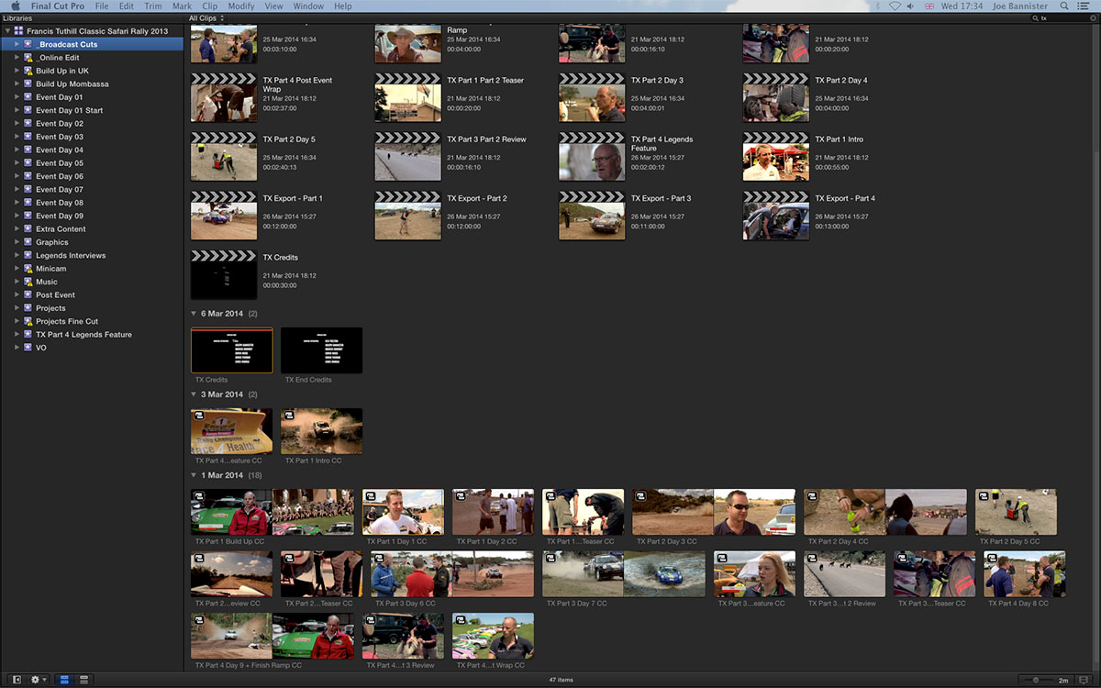Expand the Legends Interviews event triangle
The height and width of the screenshot is (688, 1101).
click(x=17, y=255)
